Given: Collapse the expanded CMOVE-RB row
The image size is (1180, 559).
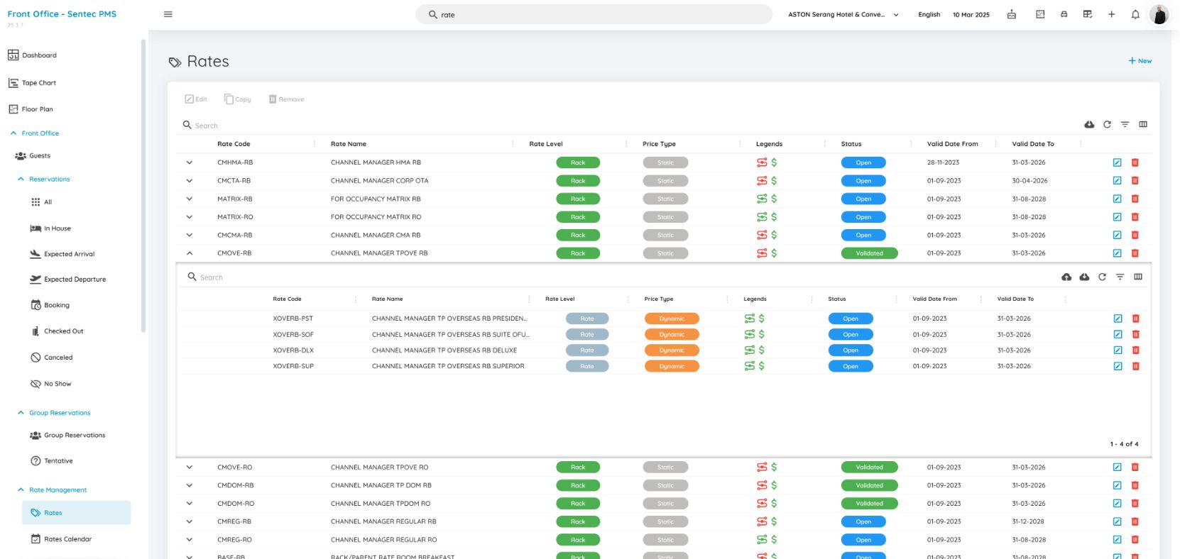Looking at the screenshot, I should [x=190, y=253].
